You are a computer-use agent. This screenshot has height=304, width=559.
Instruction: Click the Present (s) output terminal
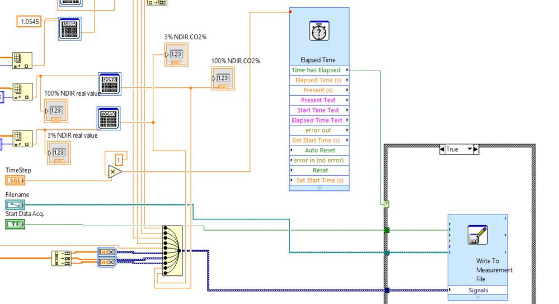(320, 90)
